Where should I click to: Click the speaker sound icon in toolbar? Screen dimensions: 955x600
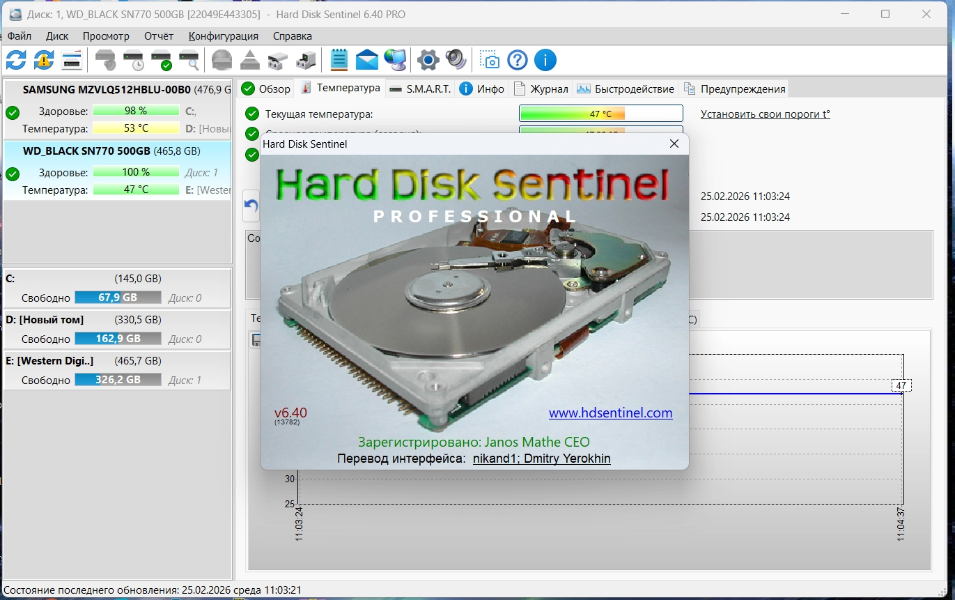(456, 60)
